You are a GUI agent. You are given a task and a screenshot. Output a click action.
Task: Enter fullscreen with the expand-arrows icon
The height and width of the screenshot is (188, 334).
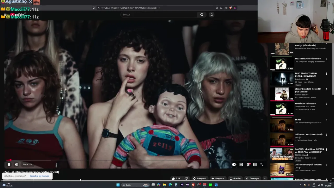coord(262,164)
